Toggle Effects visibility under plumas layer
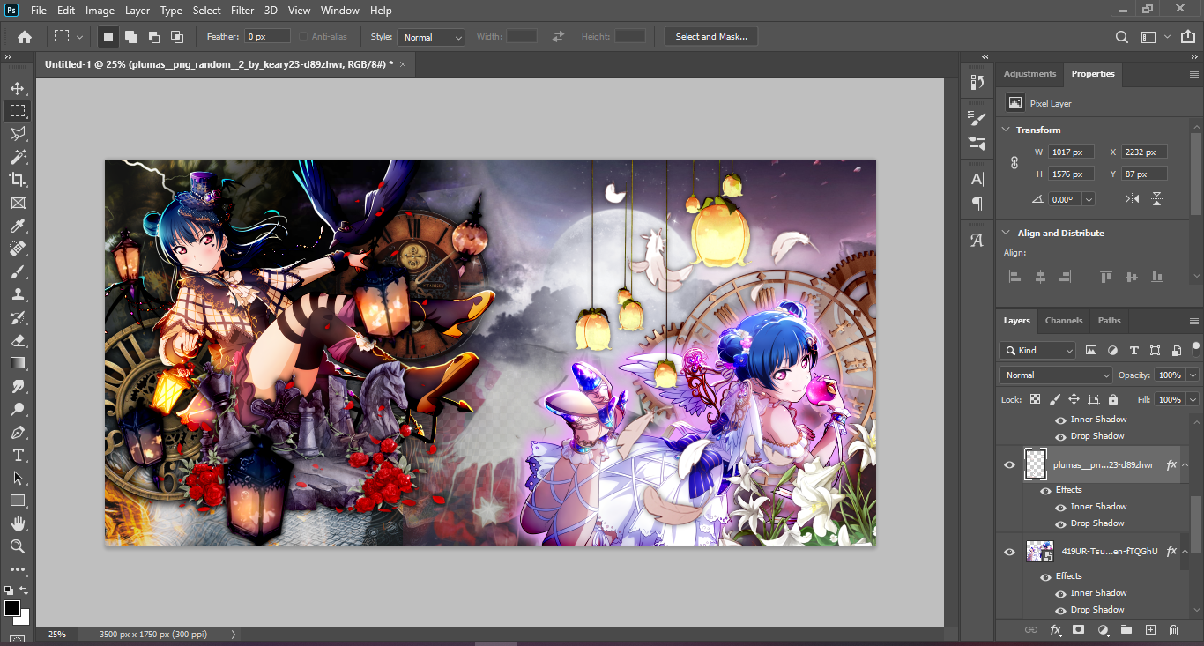1204x646 pixels. (1045, 490)
